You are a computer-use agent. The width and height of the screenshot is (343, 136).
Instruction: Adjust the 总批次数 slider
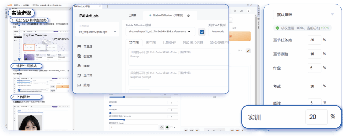(143, 106)
